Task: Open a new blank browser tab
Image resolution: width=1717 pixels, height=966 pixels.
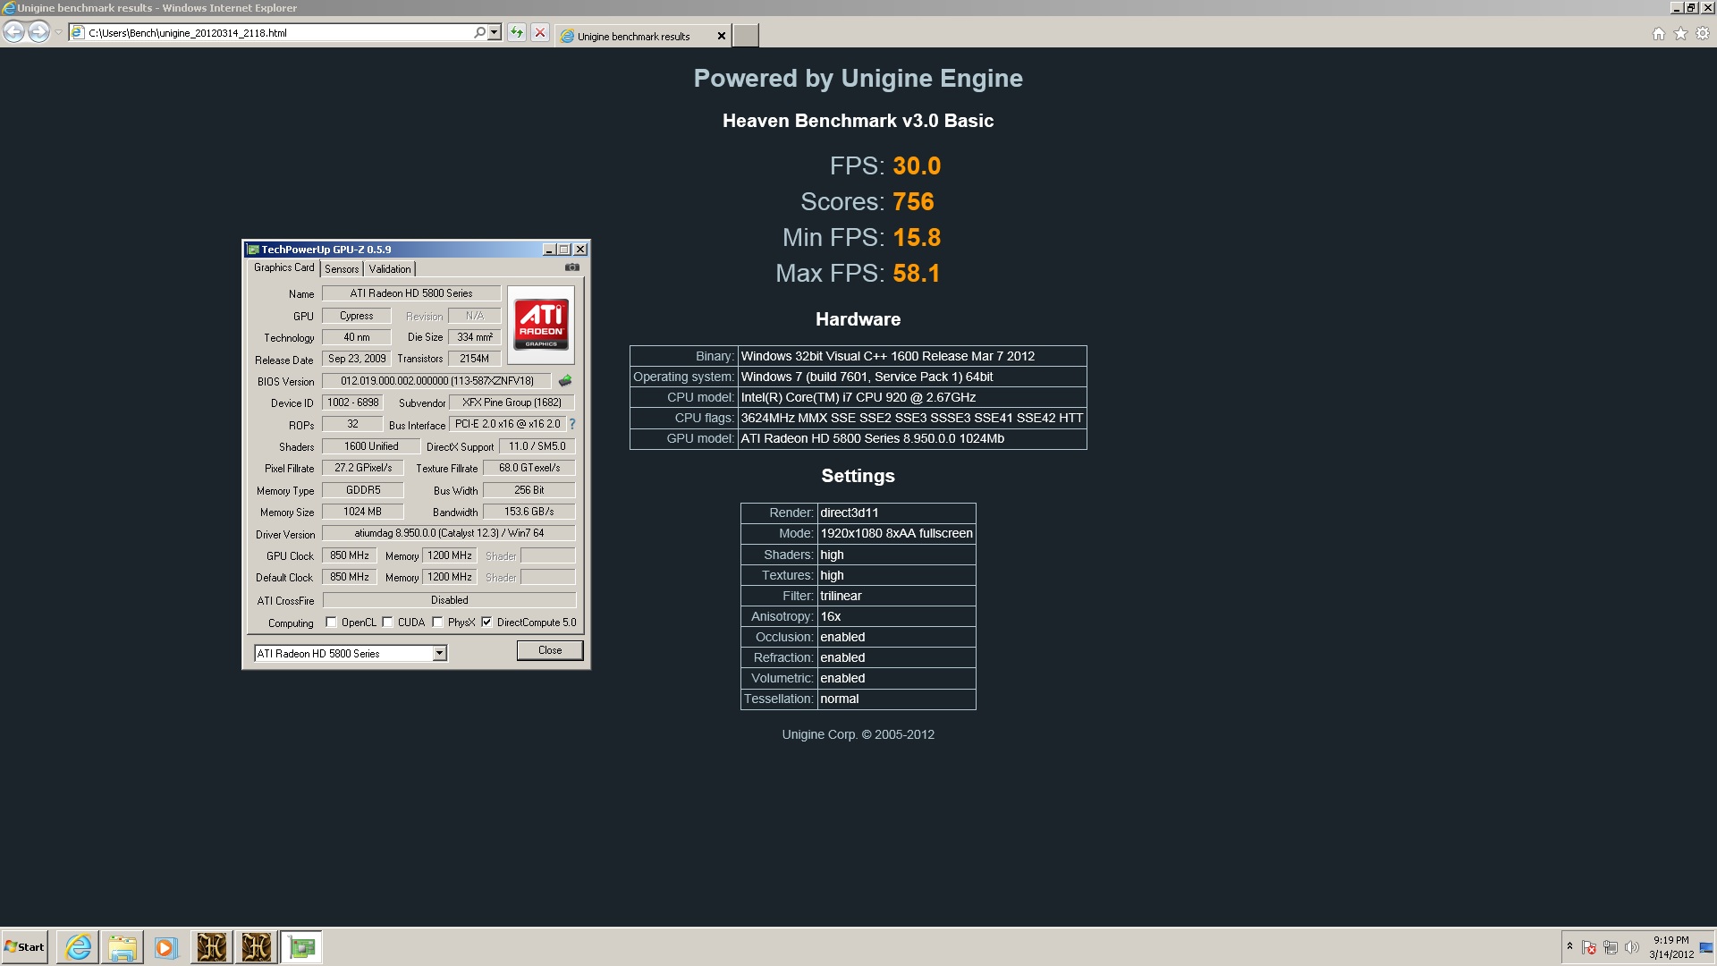Action: tap(746, 36)
